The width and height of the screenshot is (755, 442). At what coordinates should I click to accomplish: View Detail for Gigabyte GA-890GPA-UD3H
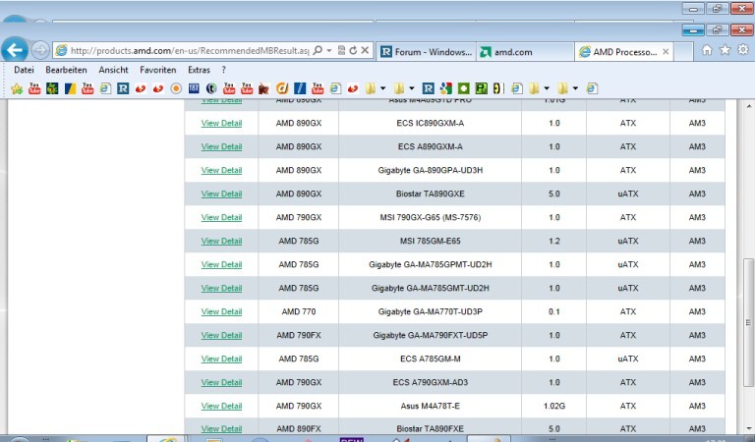pos(221,170)
